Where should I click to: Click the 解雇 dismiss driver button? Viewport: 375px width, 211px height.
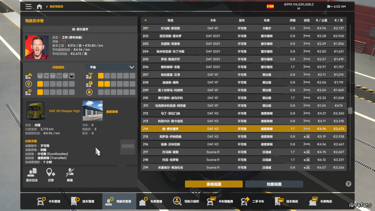pos(70,175)
